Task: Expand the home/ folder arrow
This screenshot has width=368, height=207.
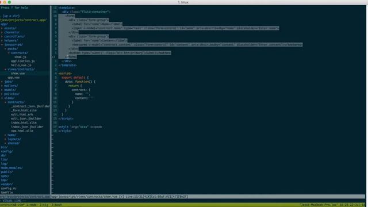Action: [5, 135]
